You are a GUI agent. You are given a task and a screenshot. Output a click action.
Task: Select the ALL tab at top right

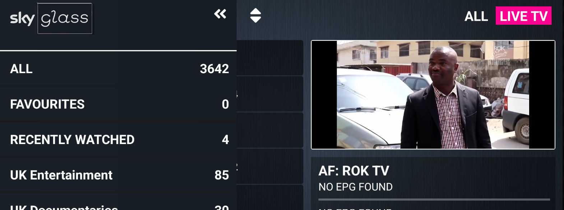(476, 16)
